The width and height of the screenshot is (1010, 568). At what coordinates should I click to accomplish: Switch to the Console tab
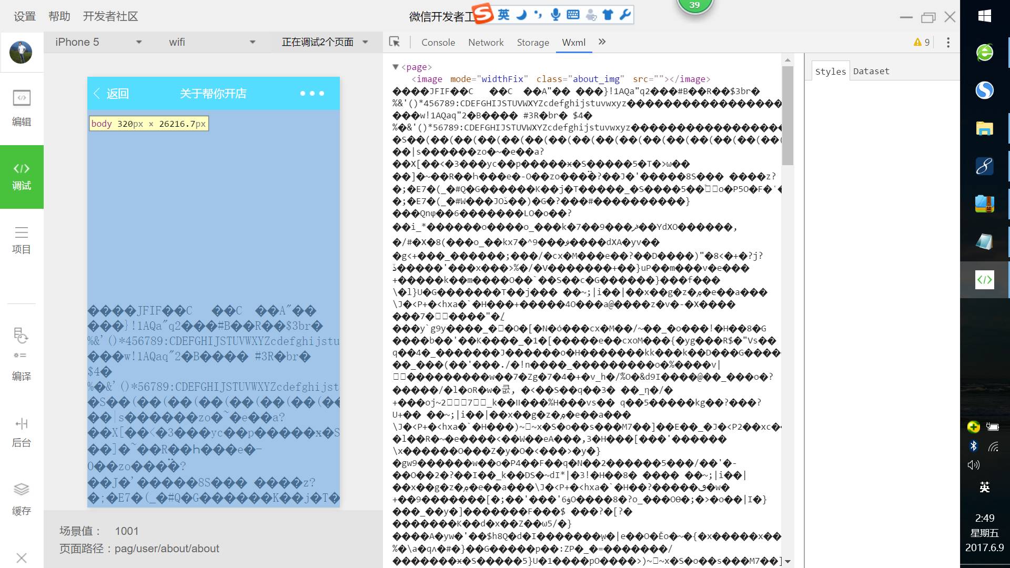click(438, 42)
